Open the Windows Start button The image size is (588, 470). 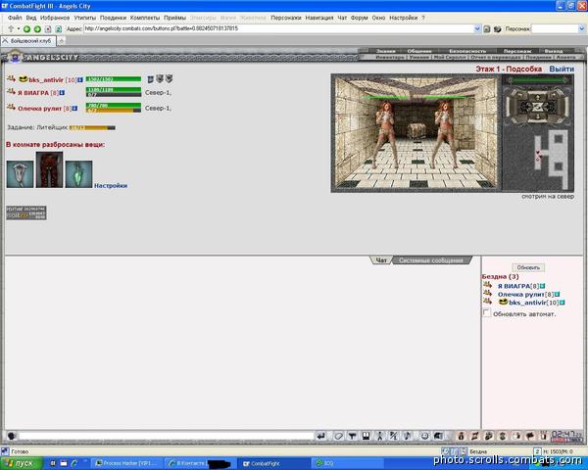[22, 463]
